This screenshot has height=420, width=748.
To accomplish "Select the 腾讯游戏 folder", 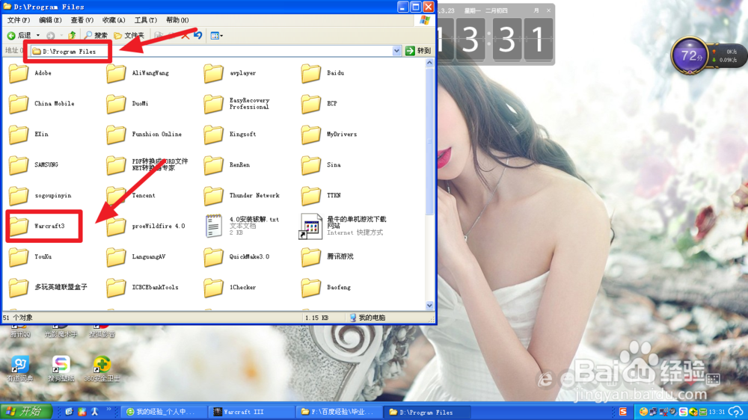I will point(328,256).
